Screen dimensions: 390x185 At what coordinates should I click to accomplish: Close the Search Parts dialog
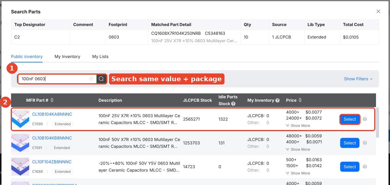coord(378,11)
